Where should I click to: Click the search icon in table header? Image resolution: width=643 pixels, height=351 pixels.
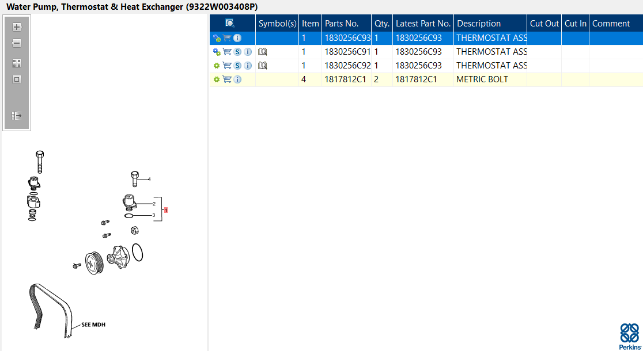pos(230,24)
